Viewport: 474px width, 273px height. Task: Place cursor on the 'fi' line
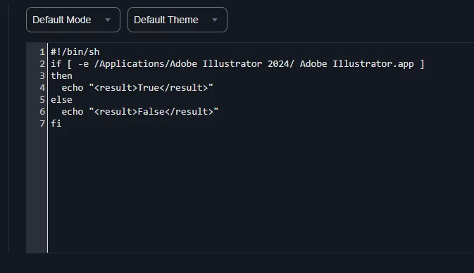(56, 124)
